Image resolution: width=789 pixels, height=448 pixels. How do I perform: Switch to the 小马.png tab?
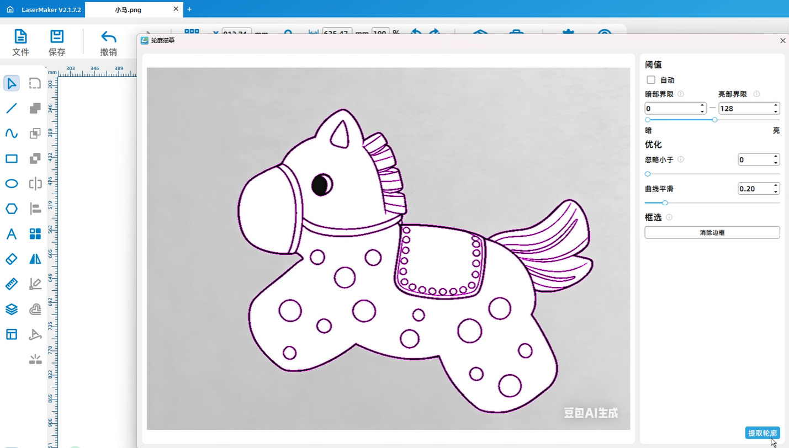[x=128, y=9]
